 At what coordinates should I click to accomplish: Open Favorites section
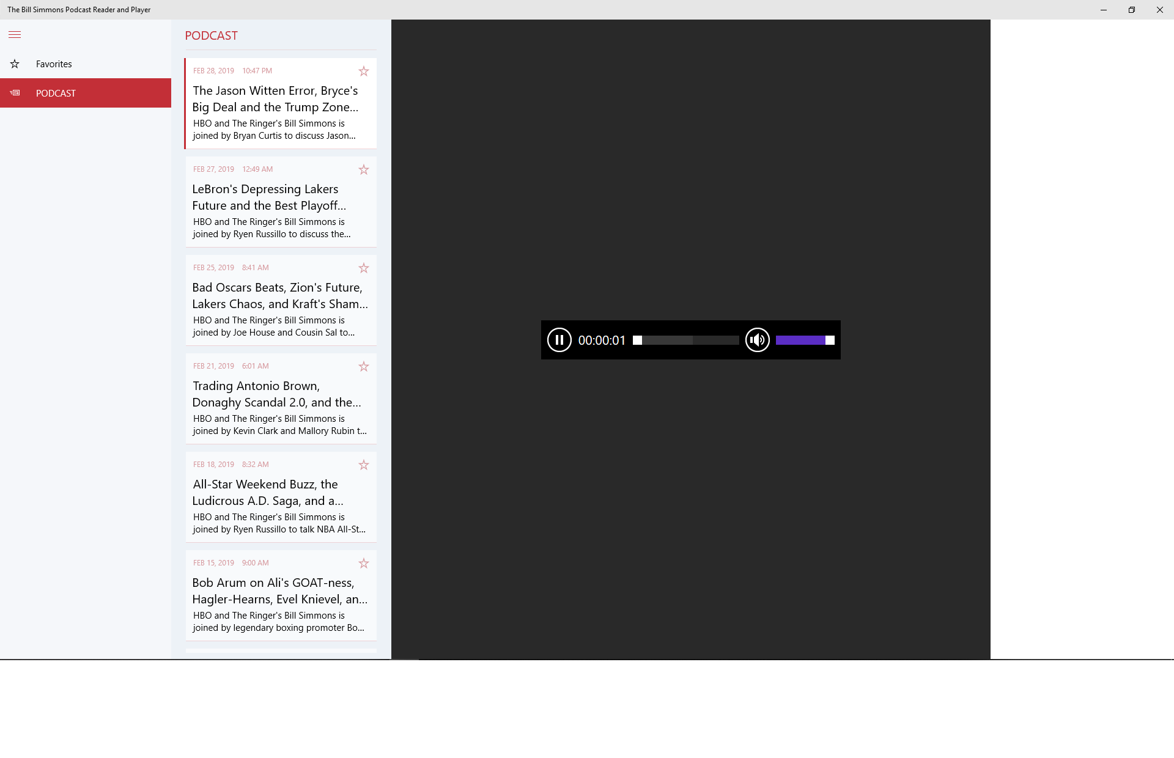(x=54, y=64)
